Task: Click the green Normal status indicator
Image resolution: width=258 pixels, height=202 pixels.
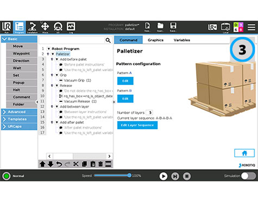Action: pyautogui.click(x=7, y=176)
